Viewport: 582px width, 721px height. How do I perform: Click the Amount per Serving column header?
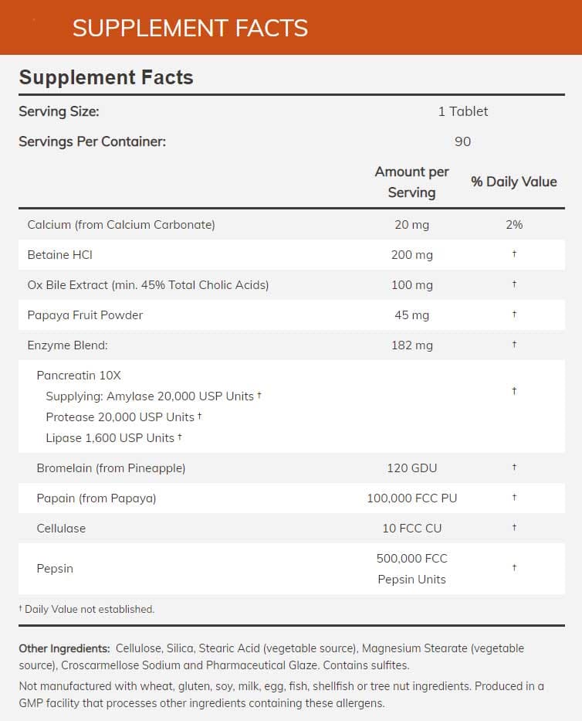point(411,182)
